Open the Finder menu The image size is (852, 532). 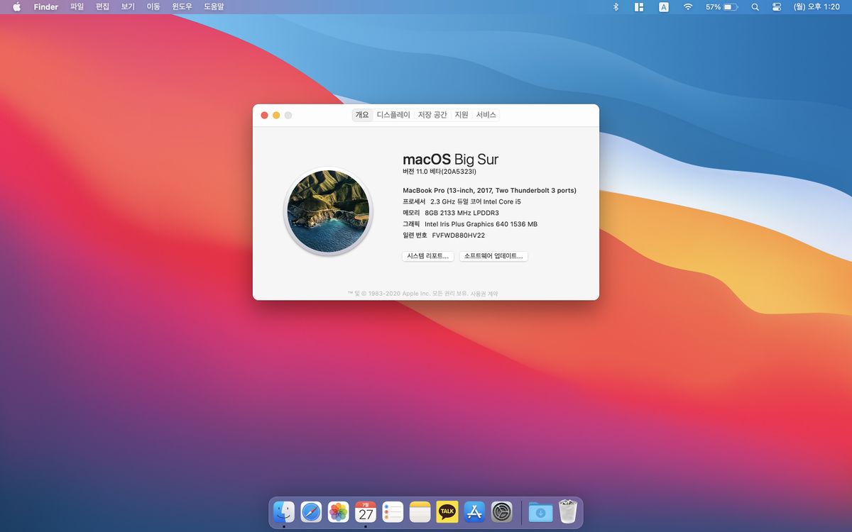(46, 6)
